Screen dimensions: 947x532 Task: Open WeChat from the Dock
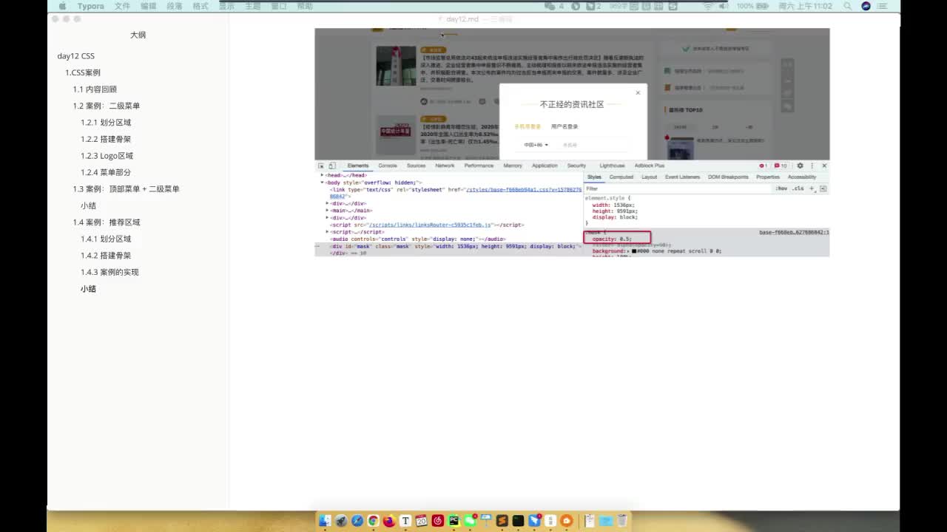click(x=470, y=521)
